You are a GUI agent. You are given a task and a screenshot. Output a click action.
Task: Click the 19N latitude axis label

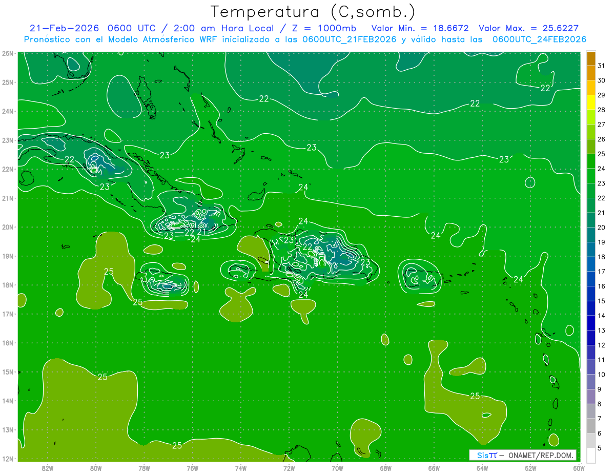coord(7,256)
